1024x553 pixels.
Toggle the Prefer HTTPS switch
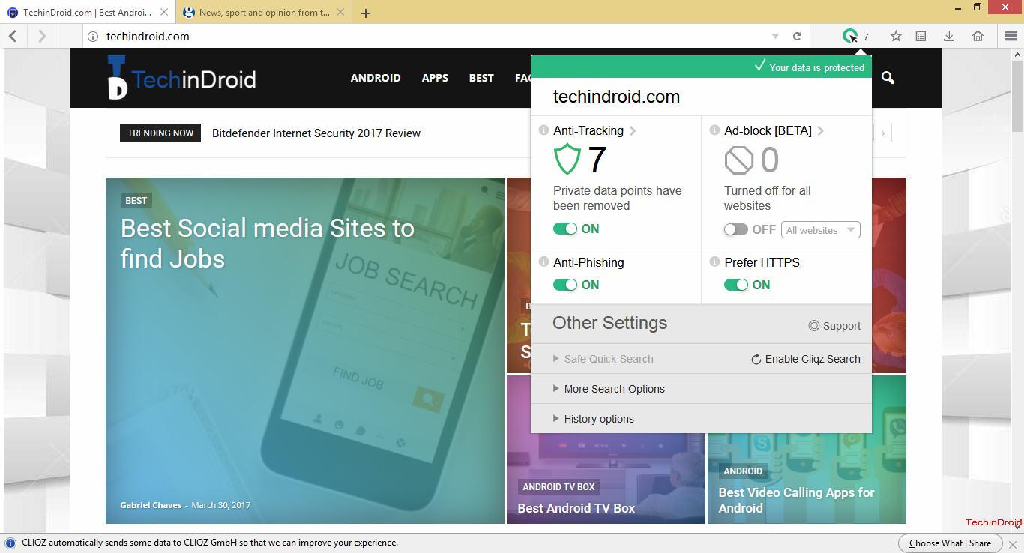[x=736, y=285]
